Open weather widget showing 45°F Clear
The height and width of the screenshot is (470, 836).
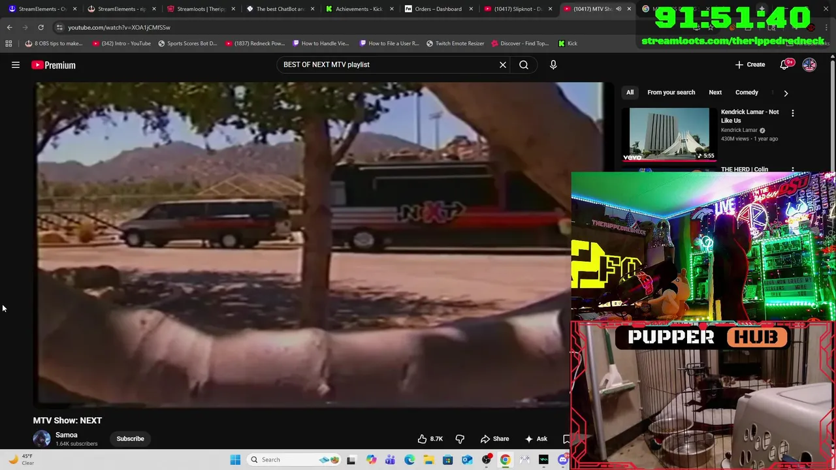pos(21,460)
